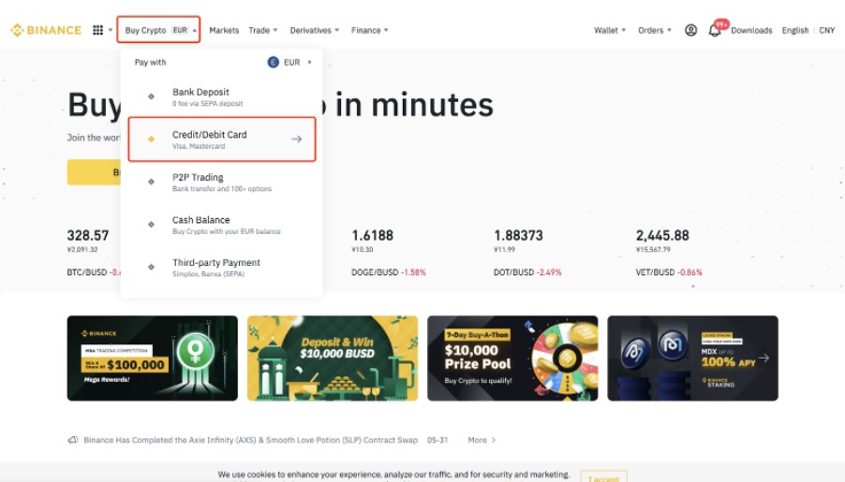The height and width of the screenshot is (482, 845).
Task: Open the Deposit & Win $10,000 BUSD banner
Action: pyautogui.click(x=333, y=358)
